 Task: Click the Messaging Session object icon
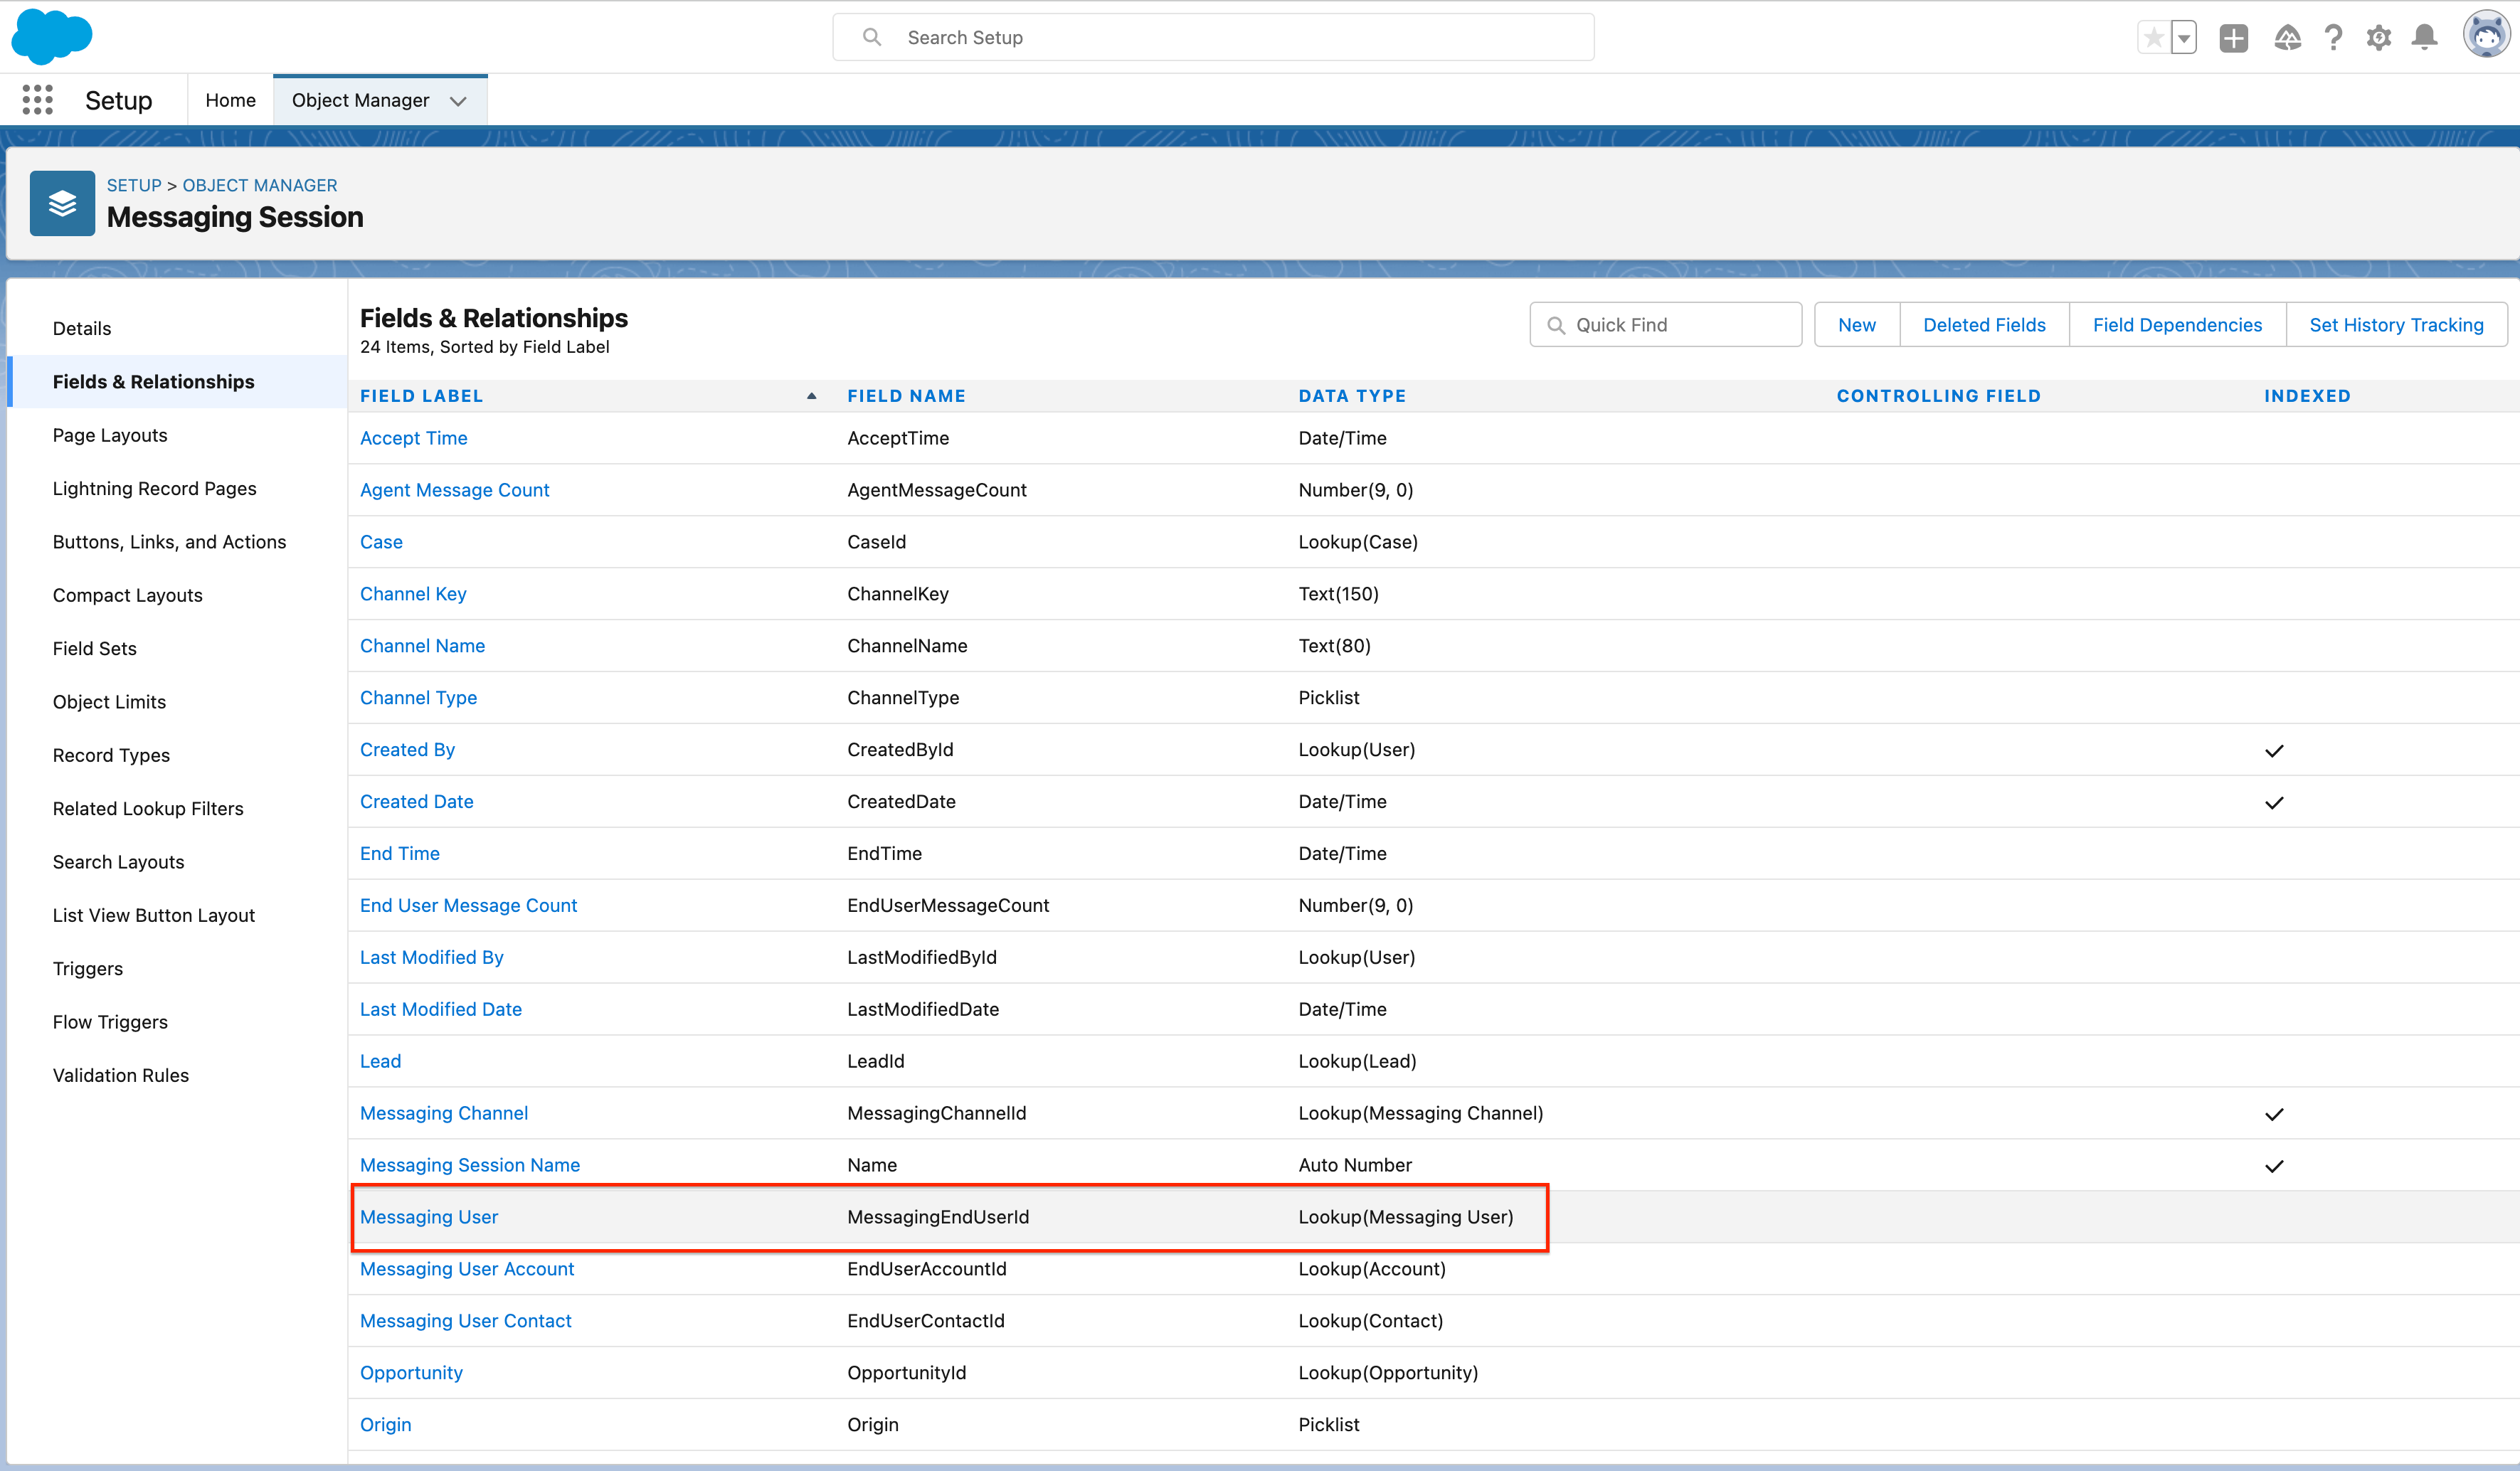[x=62, y=203]
